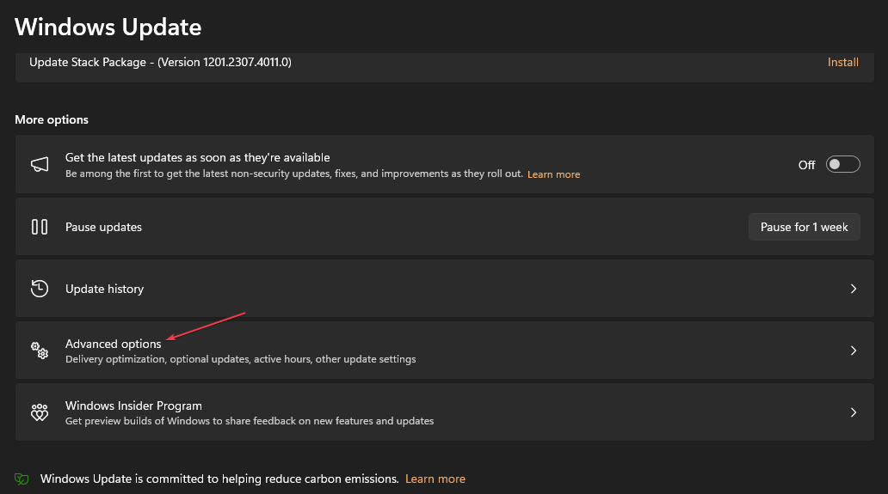888x494 pixels.
Task: Click the pause bars icon
Action: (x=40, y=227)
